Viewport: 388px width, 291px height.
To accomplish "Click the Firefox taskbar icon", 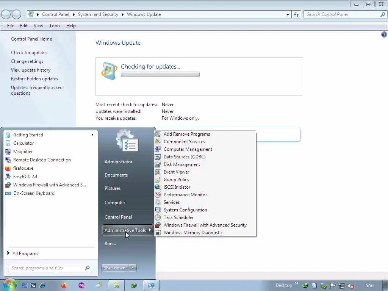I will point(64,286).
